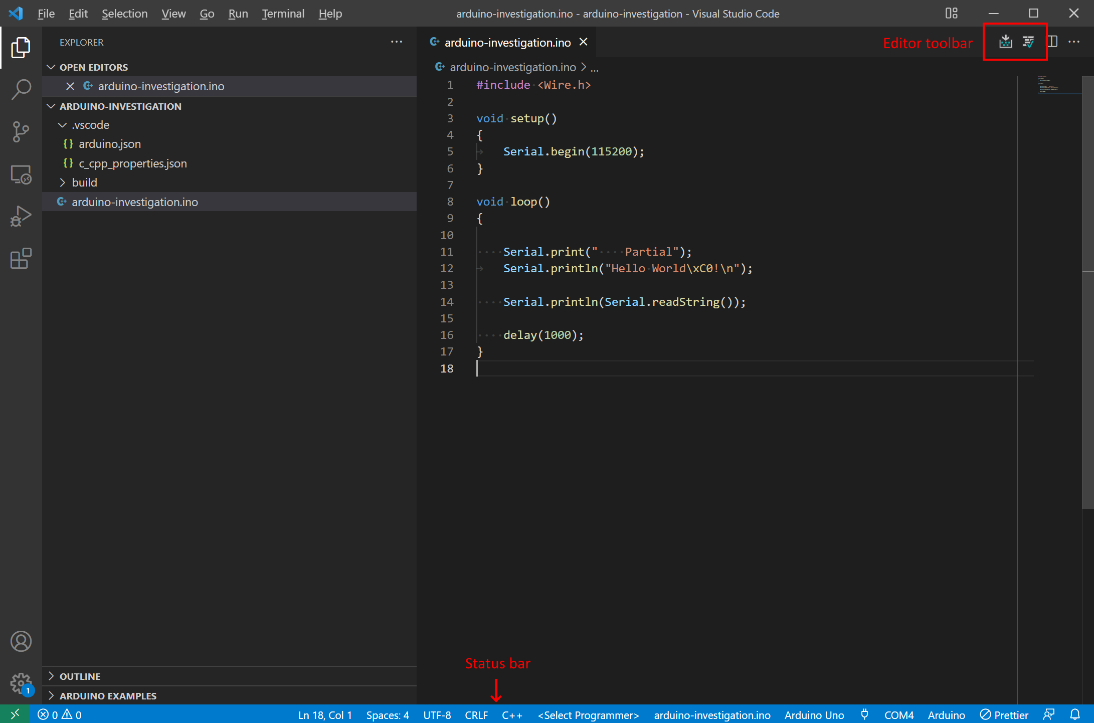Click <Select Programmer> in status bar
This screenshot has height=723, width=1094.
(588, 714)
